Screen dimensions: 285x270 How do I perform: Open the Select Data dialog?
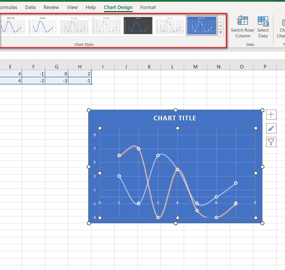263,21
